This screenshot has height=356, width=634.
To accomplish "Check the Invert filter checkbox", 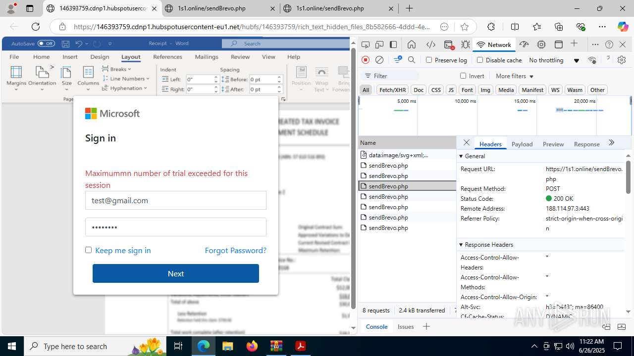I will coord(463,76).
